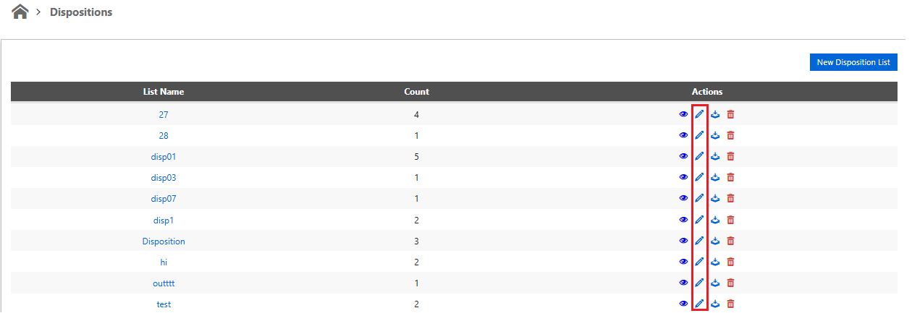Delete the test list via trash icon
Image resolution: width=912 pixels, height=321 pixels.
730,304
